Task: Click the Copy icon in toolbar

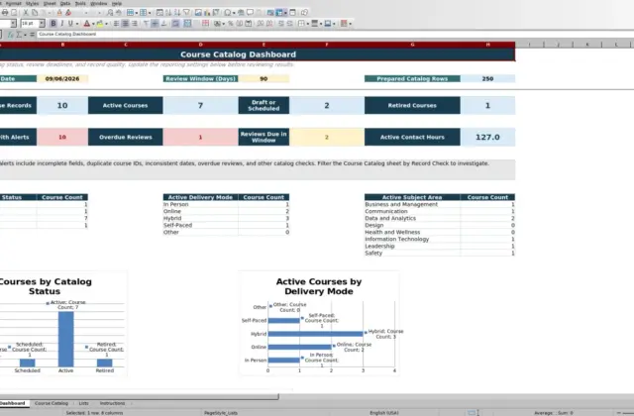Action: coord(35,13)
